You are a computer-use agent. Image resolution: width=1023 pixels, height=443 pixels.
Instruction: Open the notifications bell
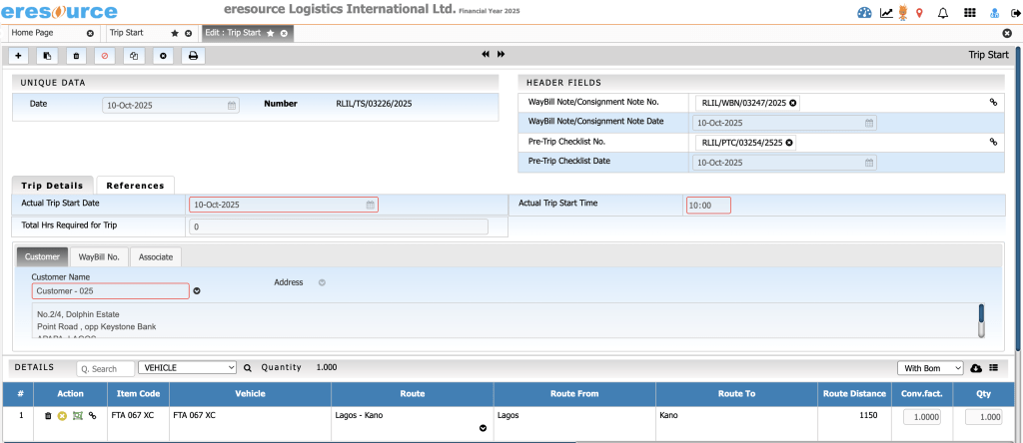point(942,13)
